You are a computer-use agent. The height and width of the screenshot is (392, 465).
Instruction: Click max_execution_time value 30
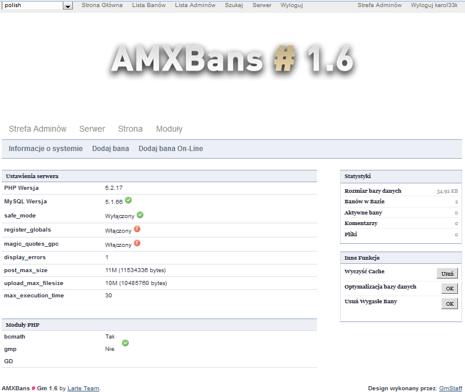point(109,296)
